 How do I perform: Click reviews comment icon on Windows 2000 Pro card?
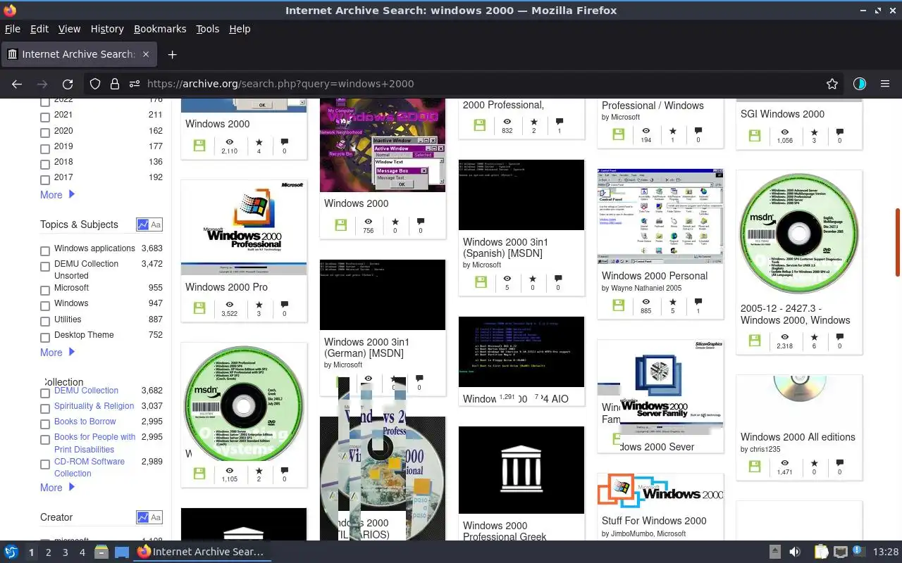284,305
